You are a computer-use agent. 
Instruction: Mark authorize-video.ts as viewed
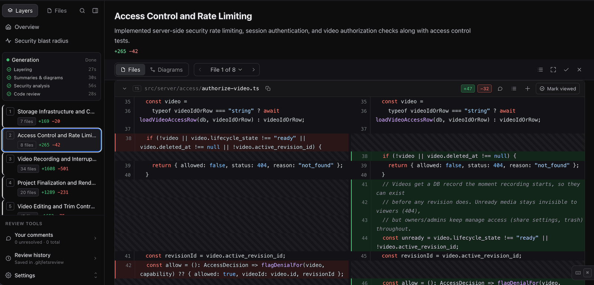pyautogui.click(x=558, y=89)
